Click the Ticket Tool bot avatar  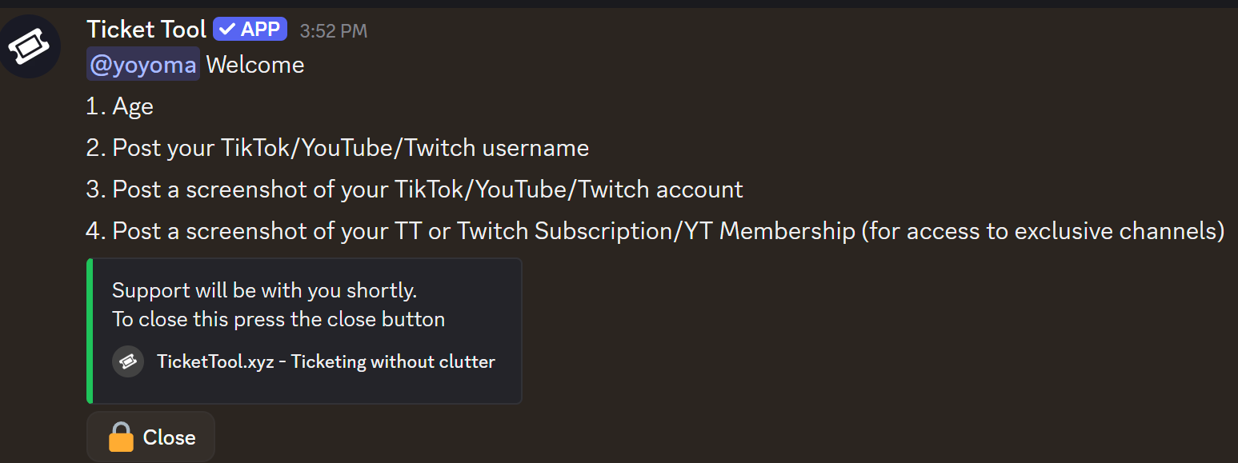coord(30,47)
